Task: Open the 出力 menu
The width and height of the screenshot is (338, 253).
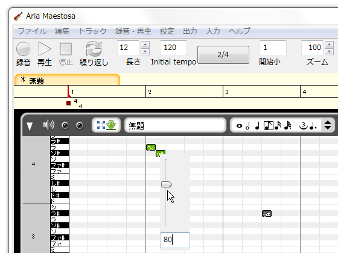Action: (190, 31)
